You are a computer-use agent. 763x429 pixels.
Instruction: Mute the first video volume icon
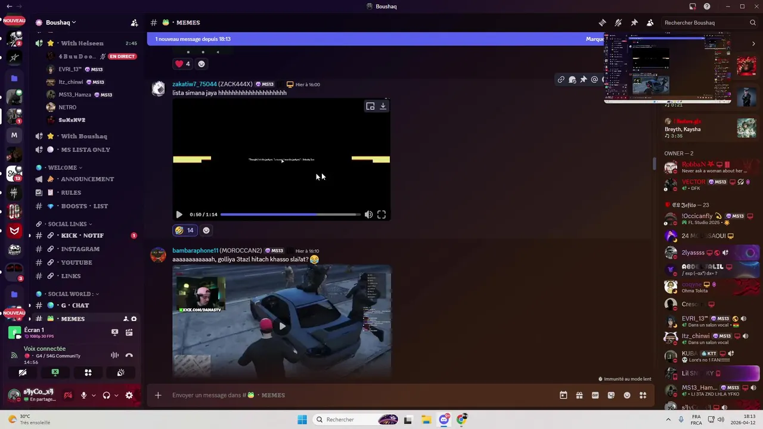[x=368, y=214]
